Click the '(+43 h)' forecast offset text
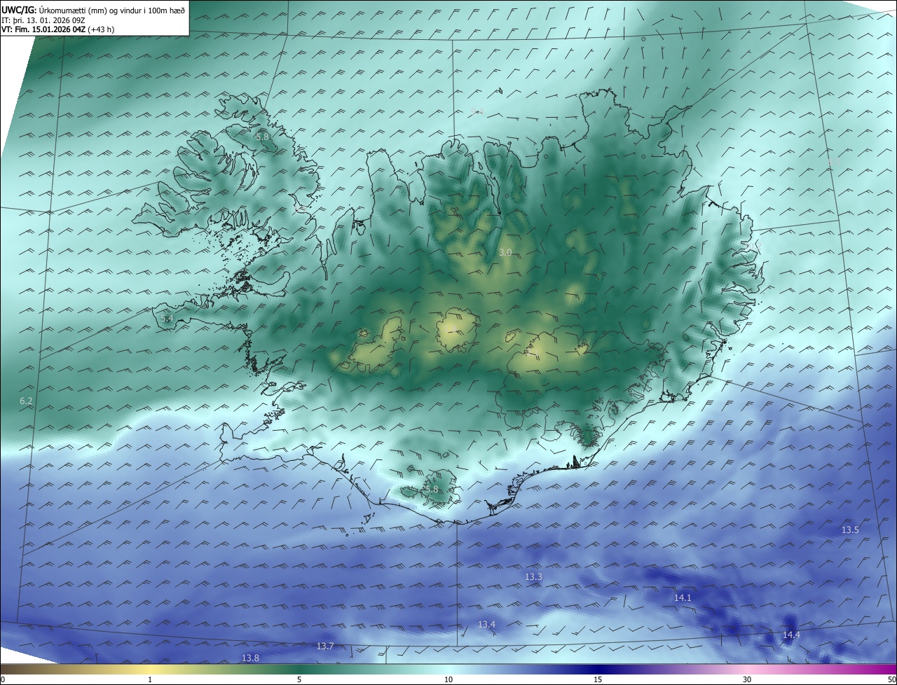The height and width of the screenshot is (685, 897). tap(101, 29)
